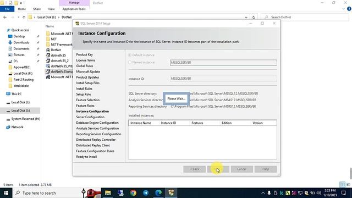This screenshot has height=198, width=352.
Task: Select System Reserved (H:) drive
Action: point(23,119)
